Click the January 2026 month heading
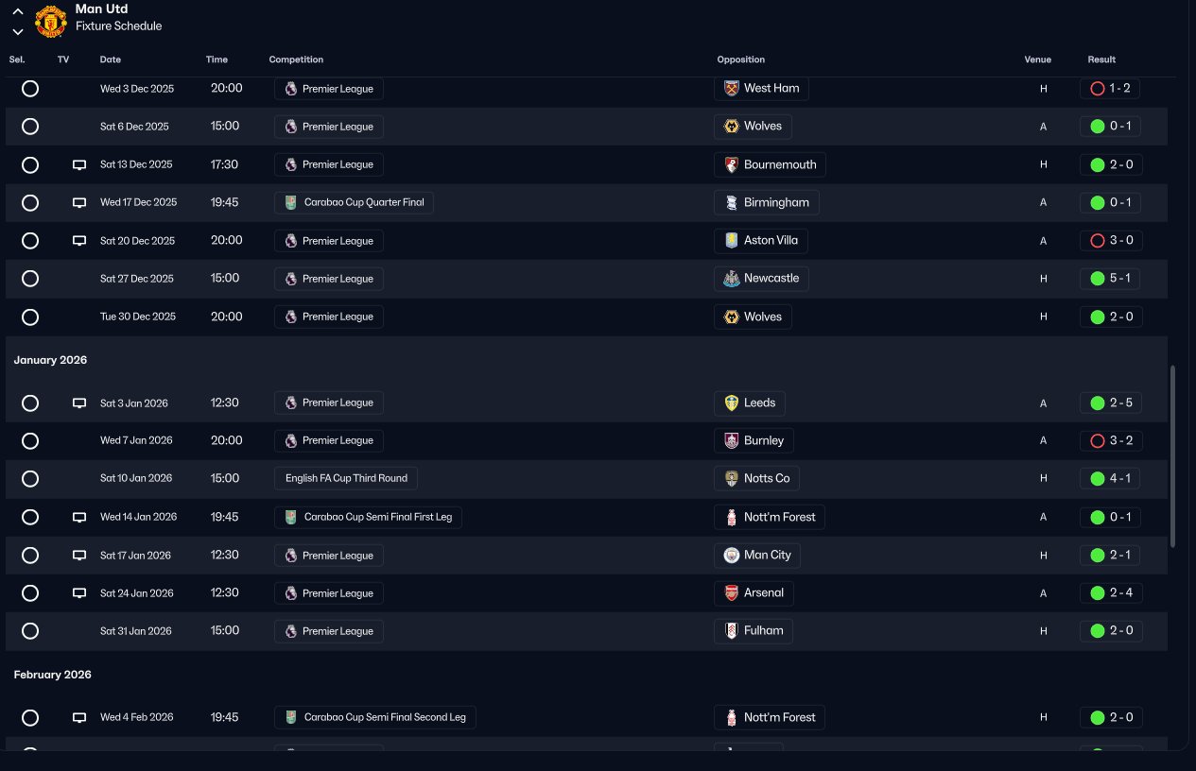1196x771 pixels. pyautogui.click(x=50, y=360)
